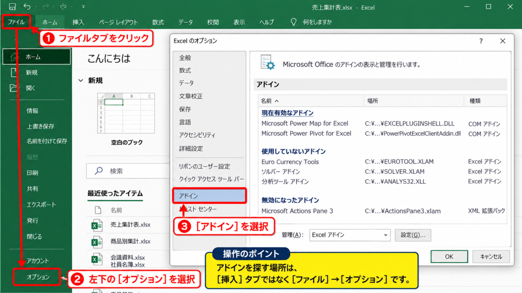
Task: Click the Excel file icon for 売上集計表.xlsx
Action: 97,225
